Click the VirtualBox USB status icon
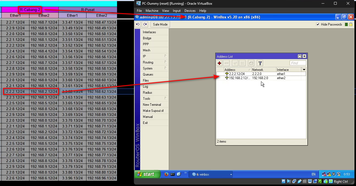 click(x=299, y=181)
